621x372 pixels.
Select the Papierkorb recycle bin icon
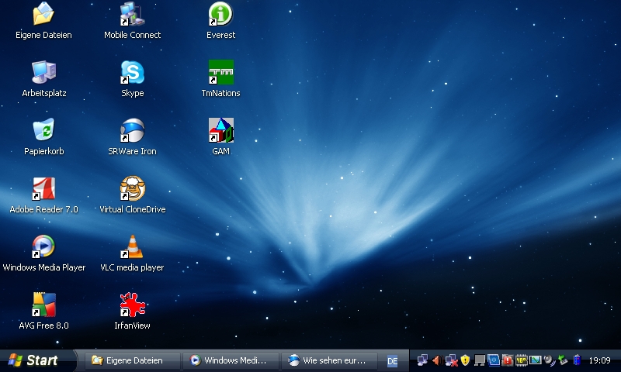pyautogui.click(x=43, y=131)
